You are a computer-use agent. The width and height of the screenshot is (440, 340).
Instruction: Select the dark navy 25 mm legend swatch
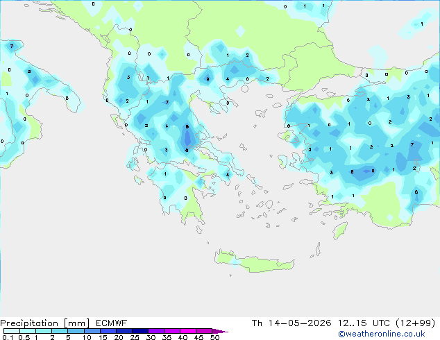click(x=140, y=331)
